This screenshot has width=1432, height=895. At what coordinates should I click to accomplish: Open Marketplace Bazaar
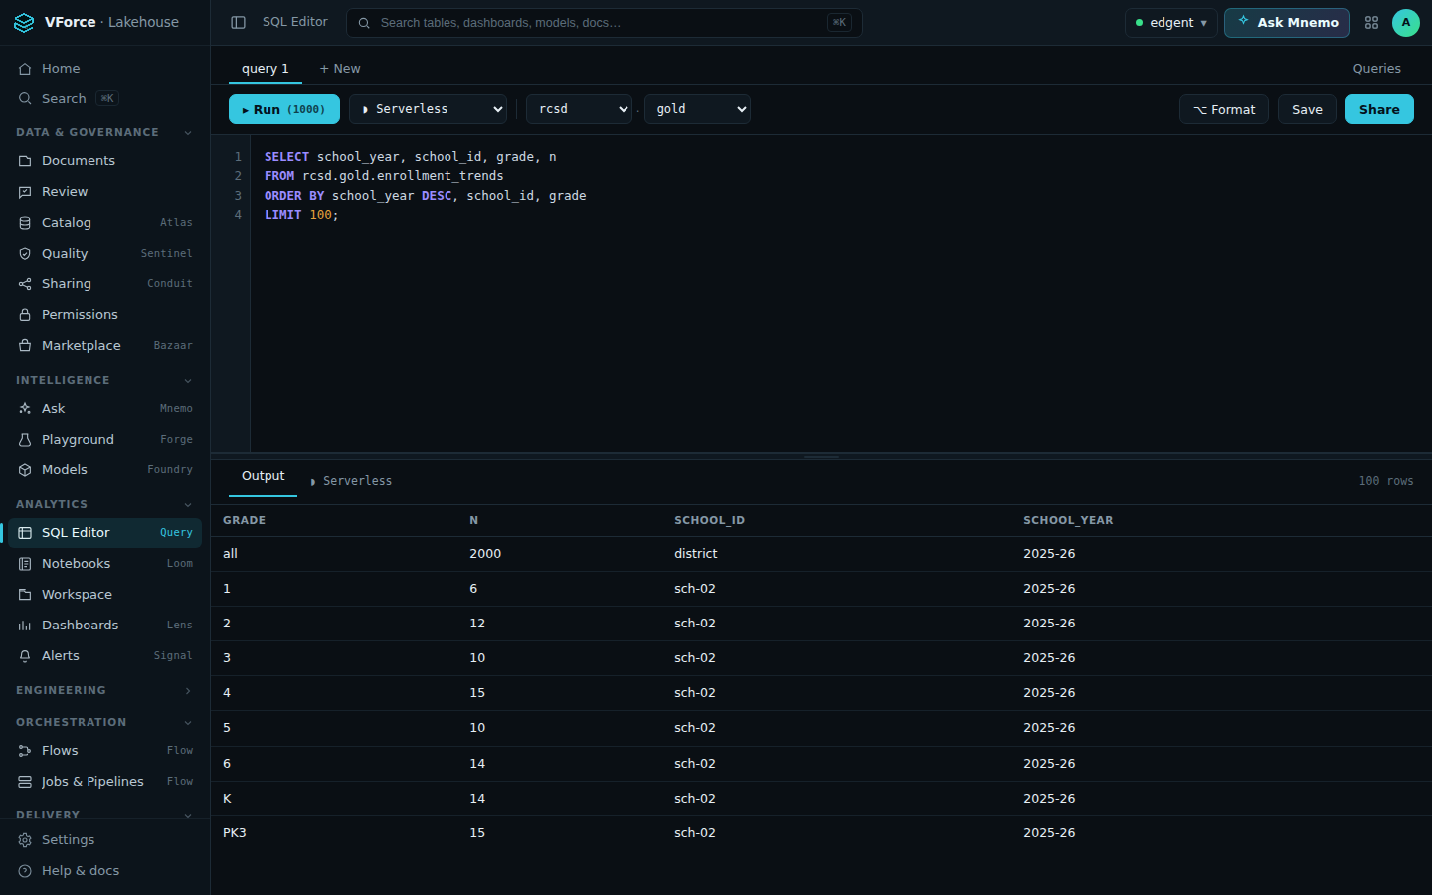point(104,345)
